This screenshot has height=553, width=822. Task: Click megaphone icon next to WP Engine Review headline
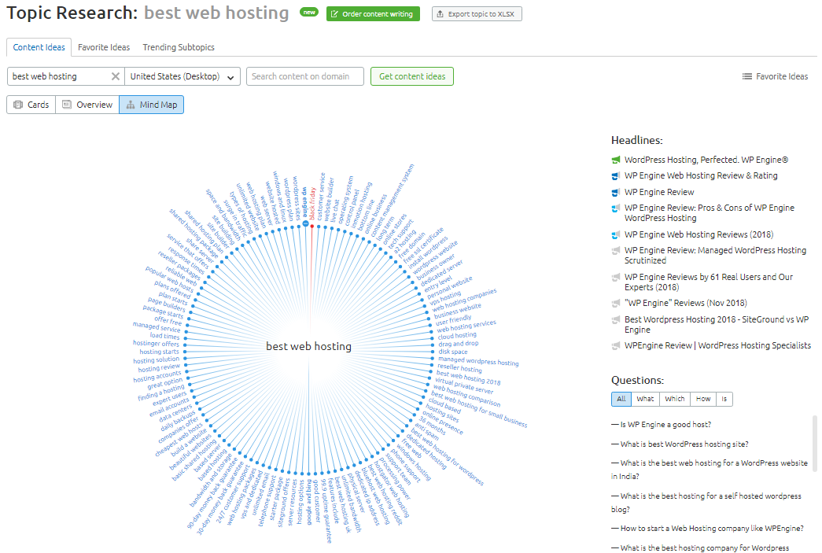pos(616,193)
